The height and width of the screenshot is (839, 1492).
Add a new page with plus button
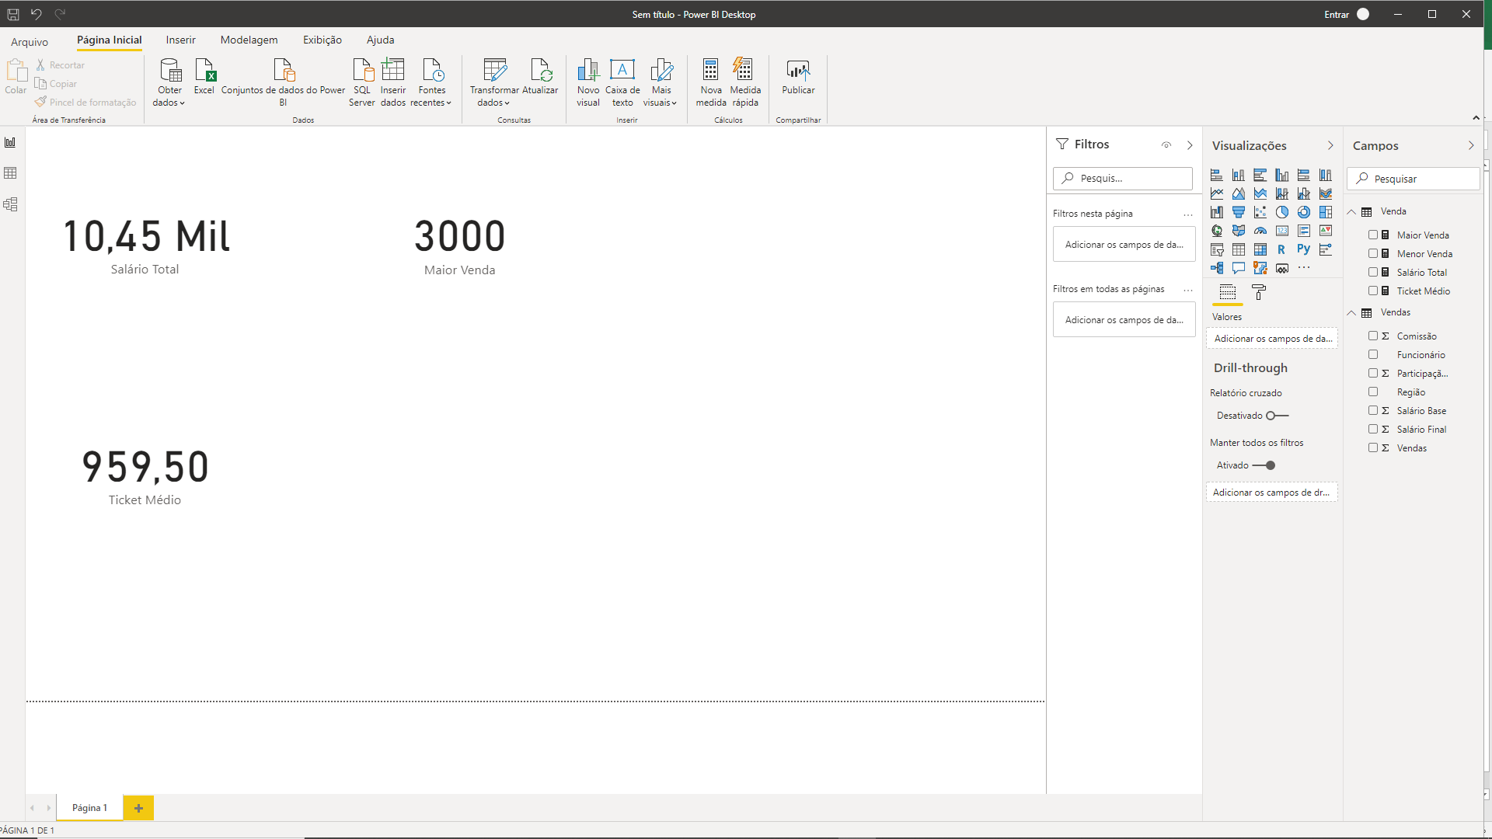point(138,808)
